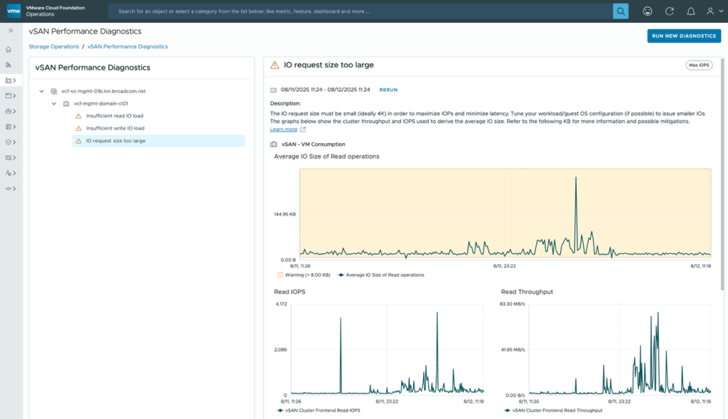This screenshot has width=728, height=419.
Task: Click Run New Diagnostics button
Action: tap(683, 36)
